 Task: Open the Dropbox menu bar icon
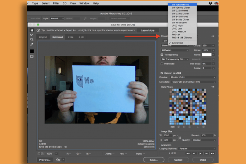click(x=210, y=3)
